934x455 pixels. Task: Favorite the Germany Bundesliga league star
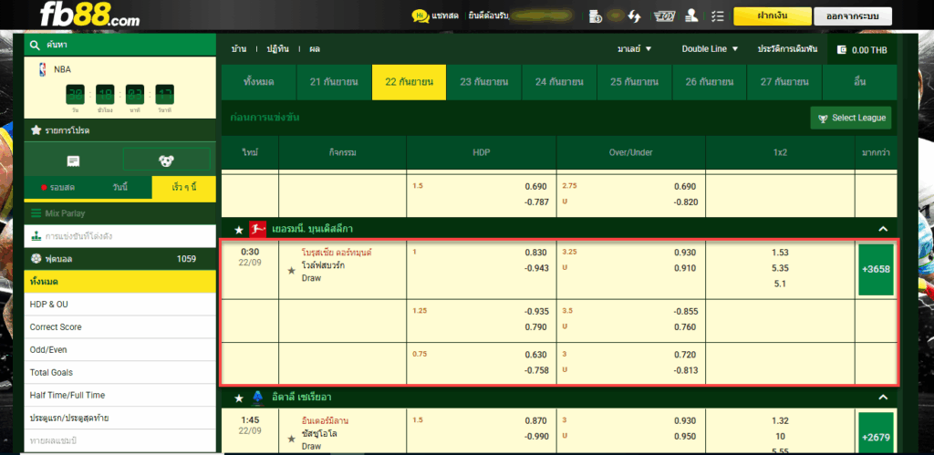click(239, 229)
